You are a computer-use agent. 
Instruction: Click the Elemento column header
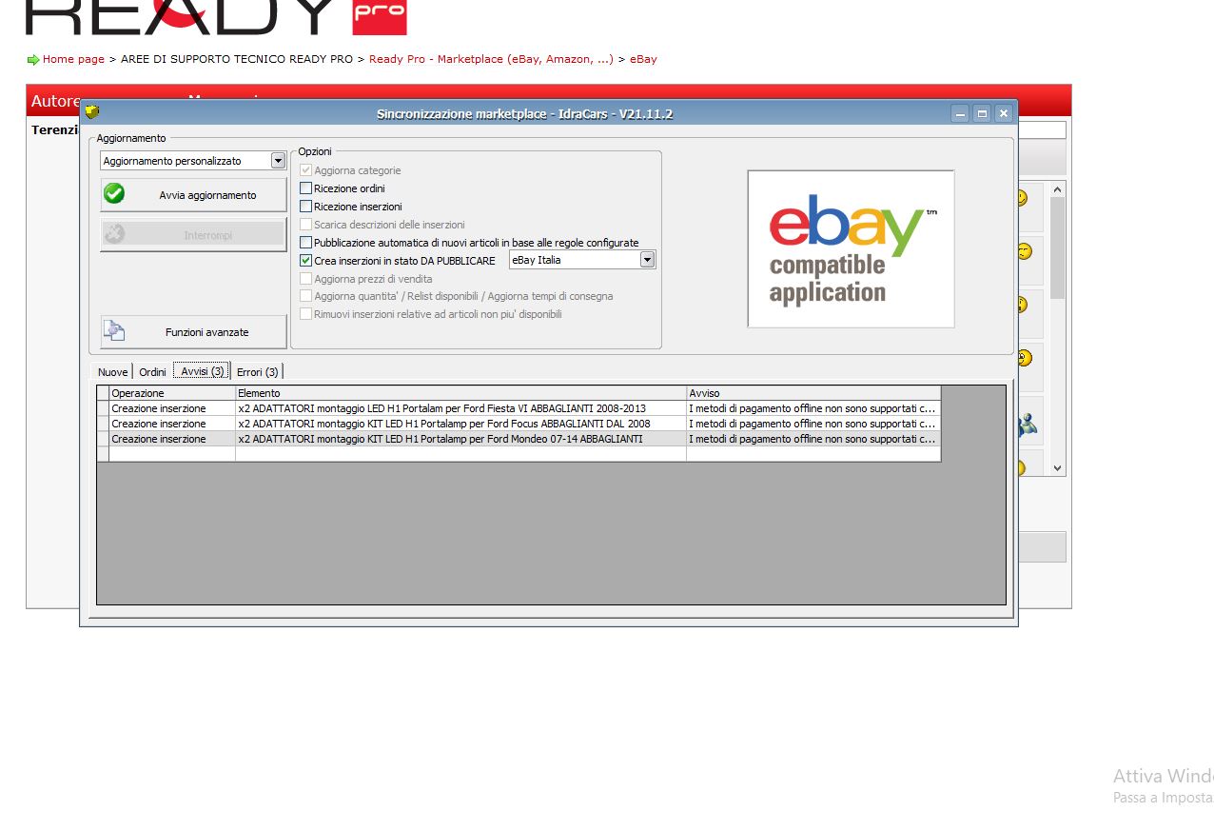click(x=460, y=393)
